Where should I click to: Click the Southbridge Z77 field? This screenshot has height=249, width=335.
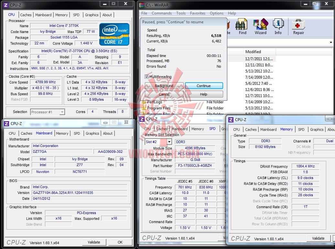(80, 165)
